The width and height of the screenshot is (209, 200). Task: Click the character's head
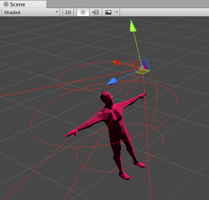pyautogui.click(x=106, y=97)
